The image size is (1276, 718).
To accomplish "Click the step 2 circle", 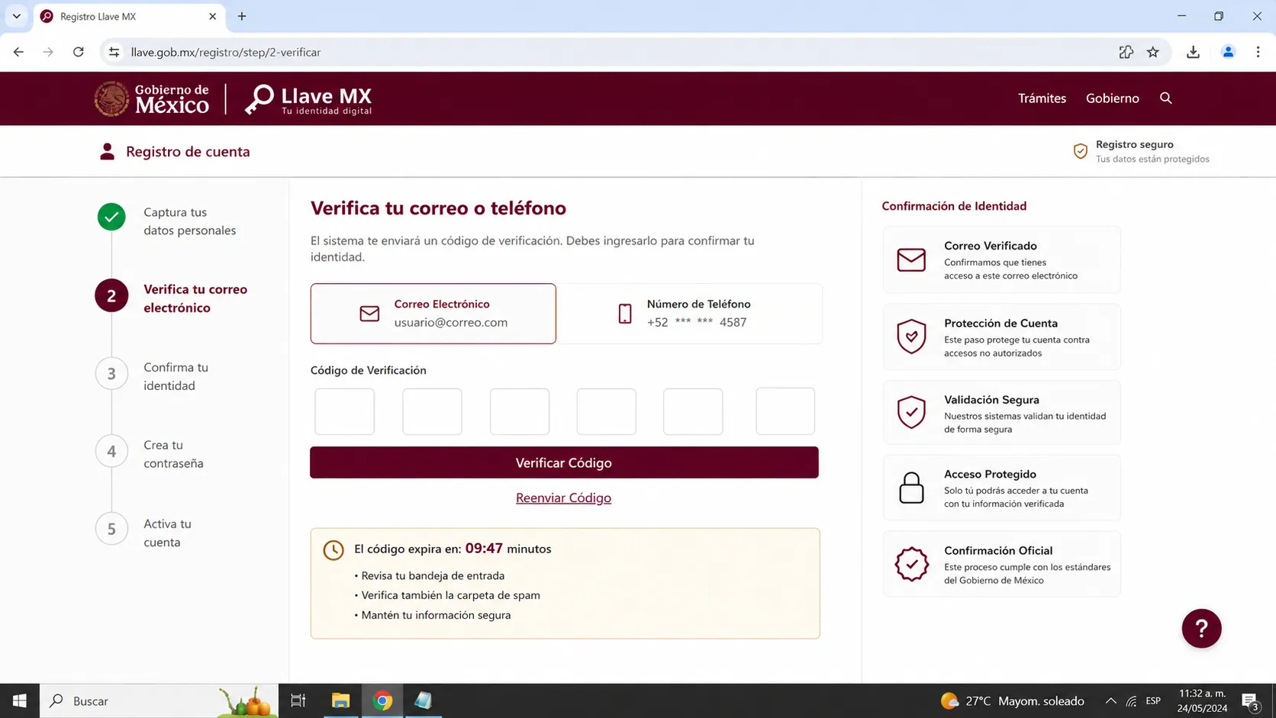I will pos(111,296).
